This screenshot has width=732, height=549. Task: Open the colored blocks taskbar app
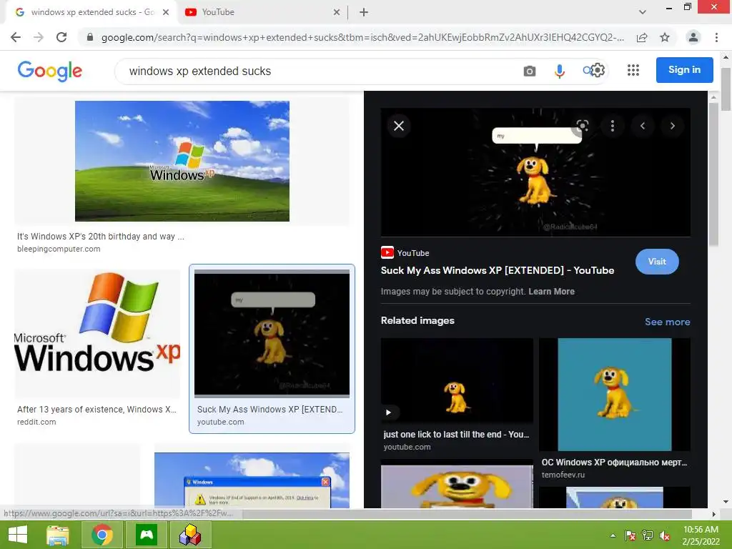point(190,535)
